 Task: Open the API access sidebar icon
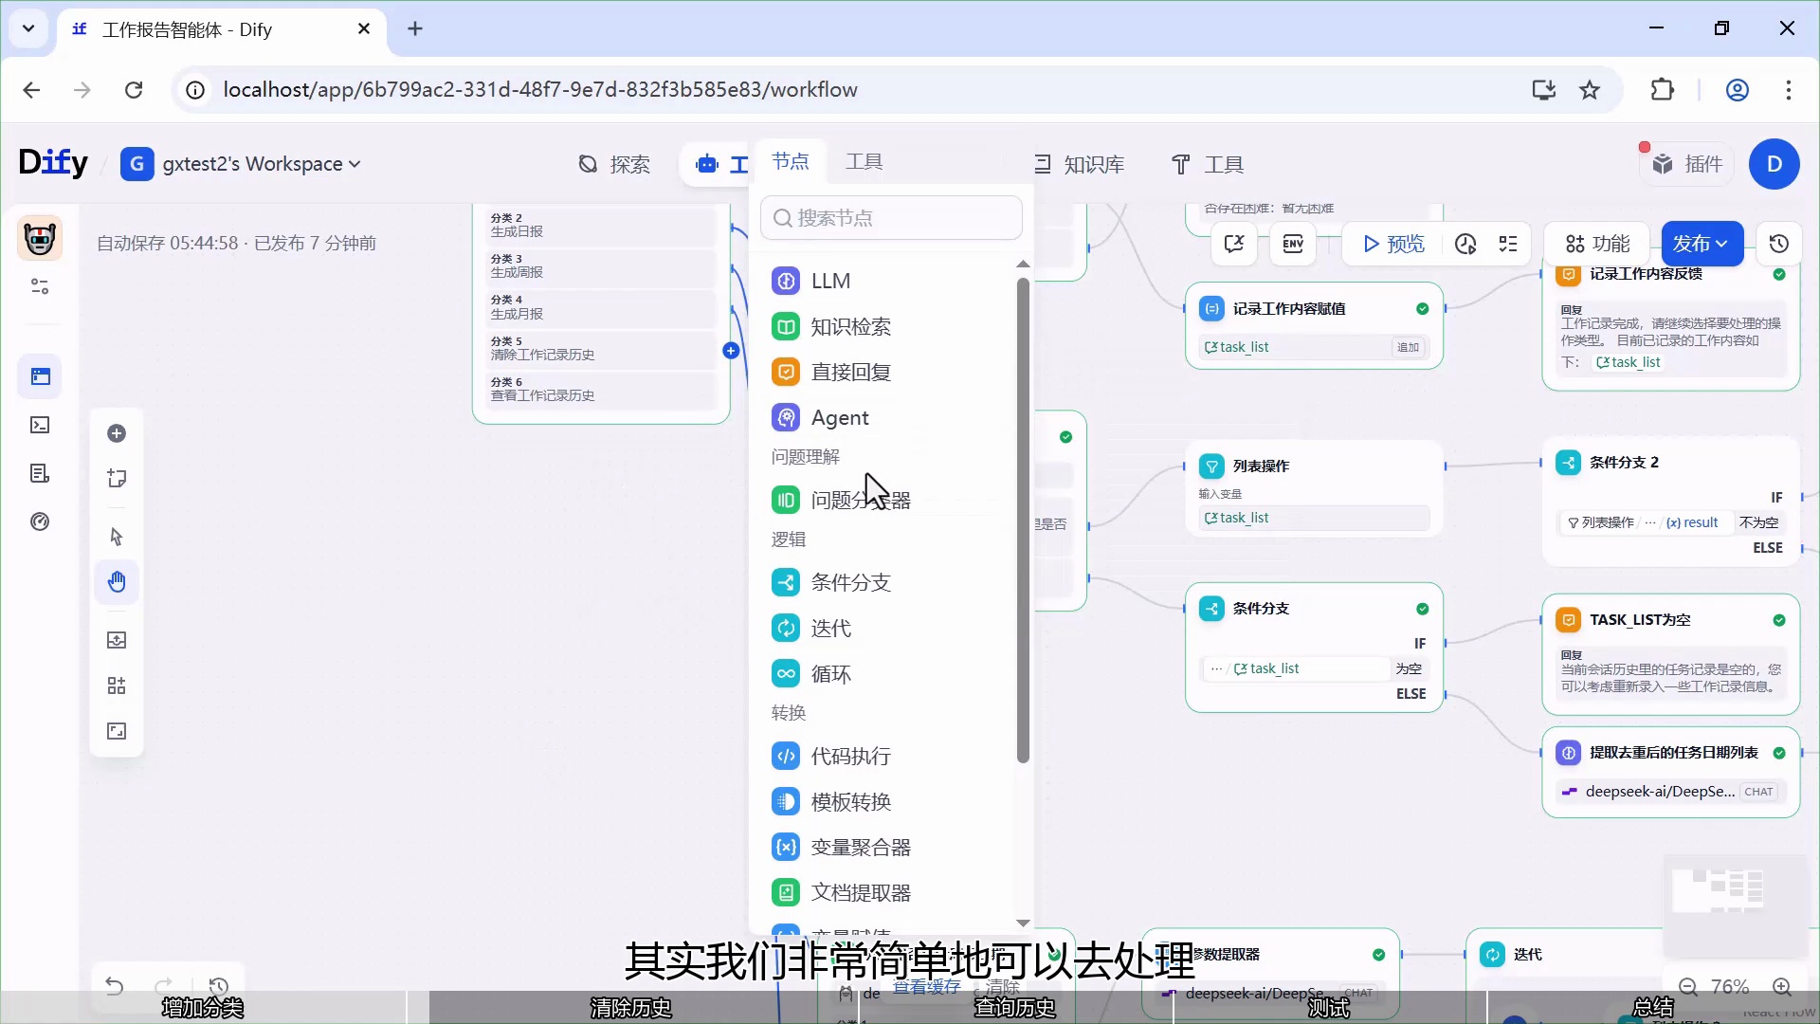point(40,426)
